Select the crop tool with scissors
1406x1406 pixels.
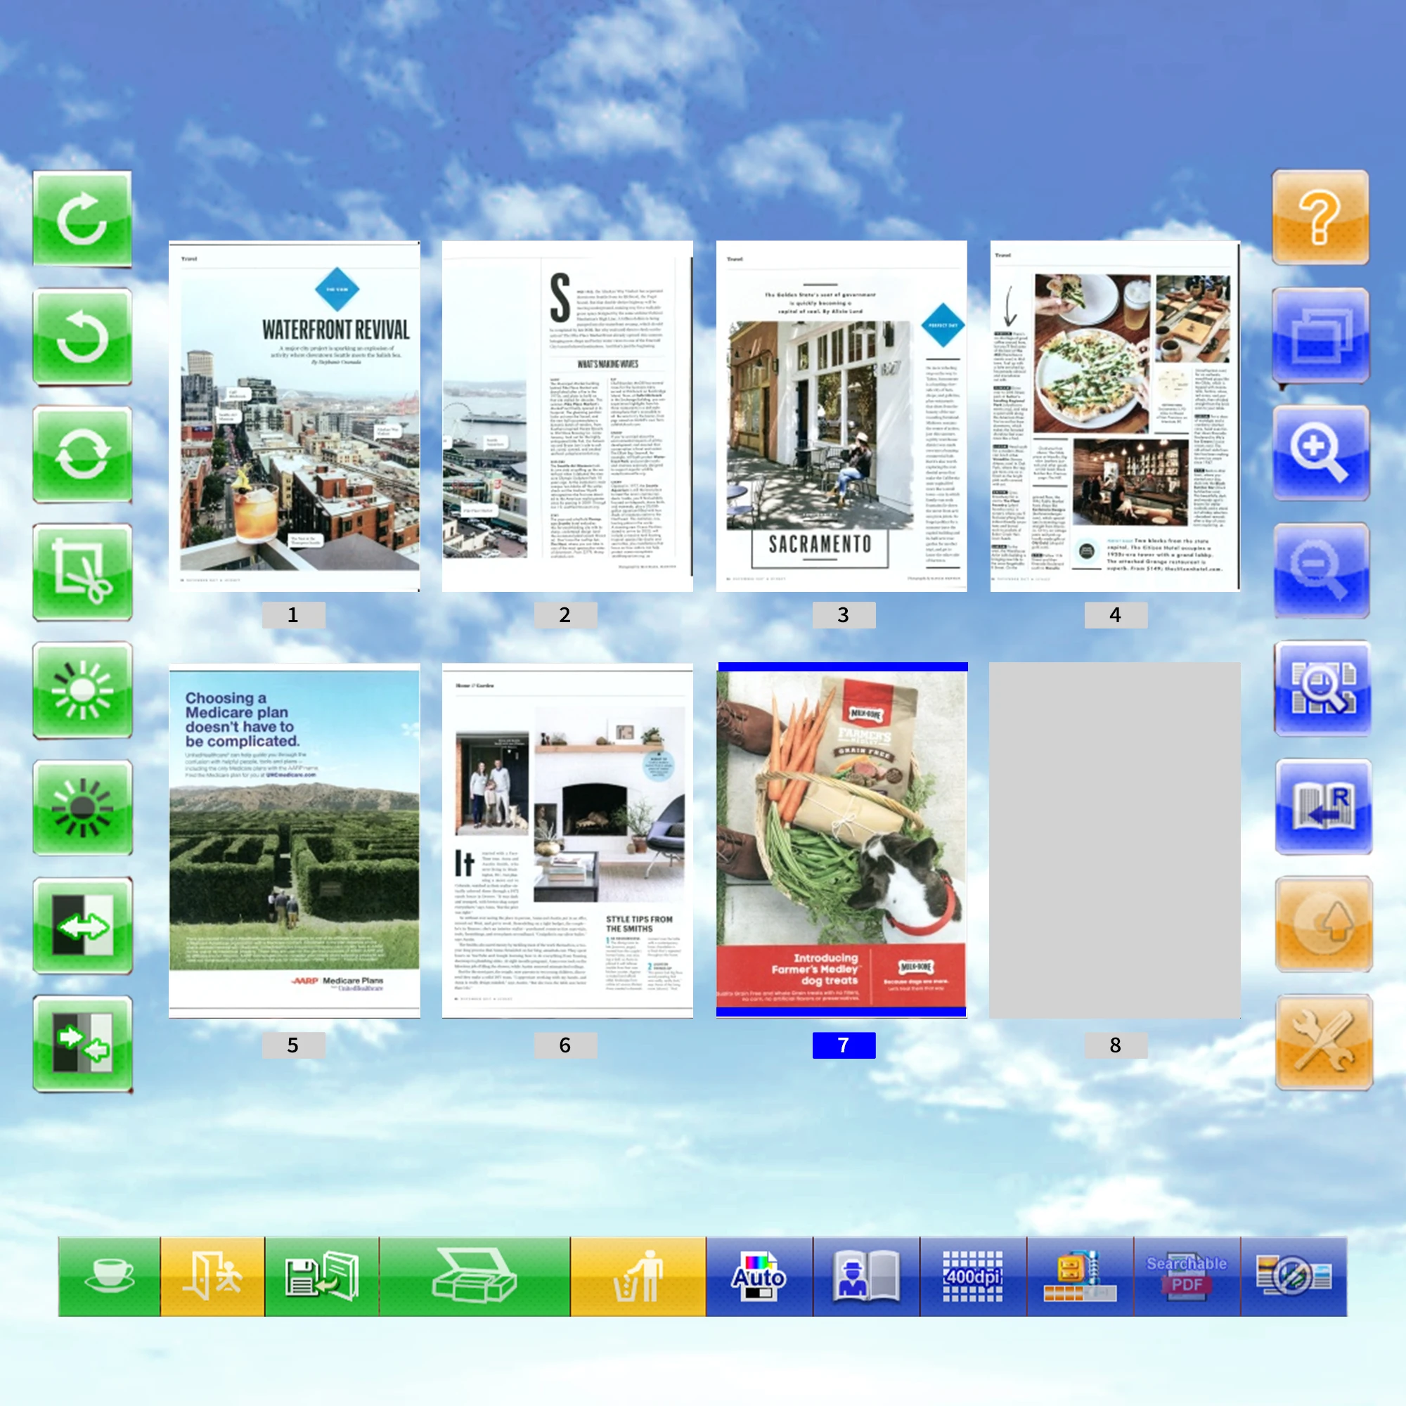point(82,572)
